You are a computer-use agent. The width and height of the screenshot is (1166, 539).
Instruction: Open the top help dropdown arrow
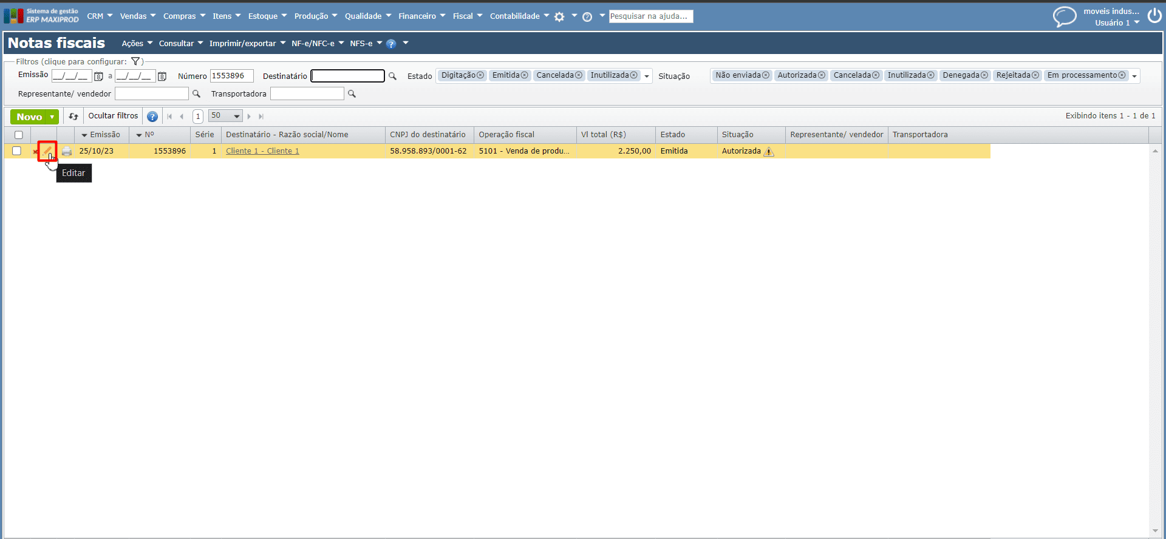coord(602,16)
